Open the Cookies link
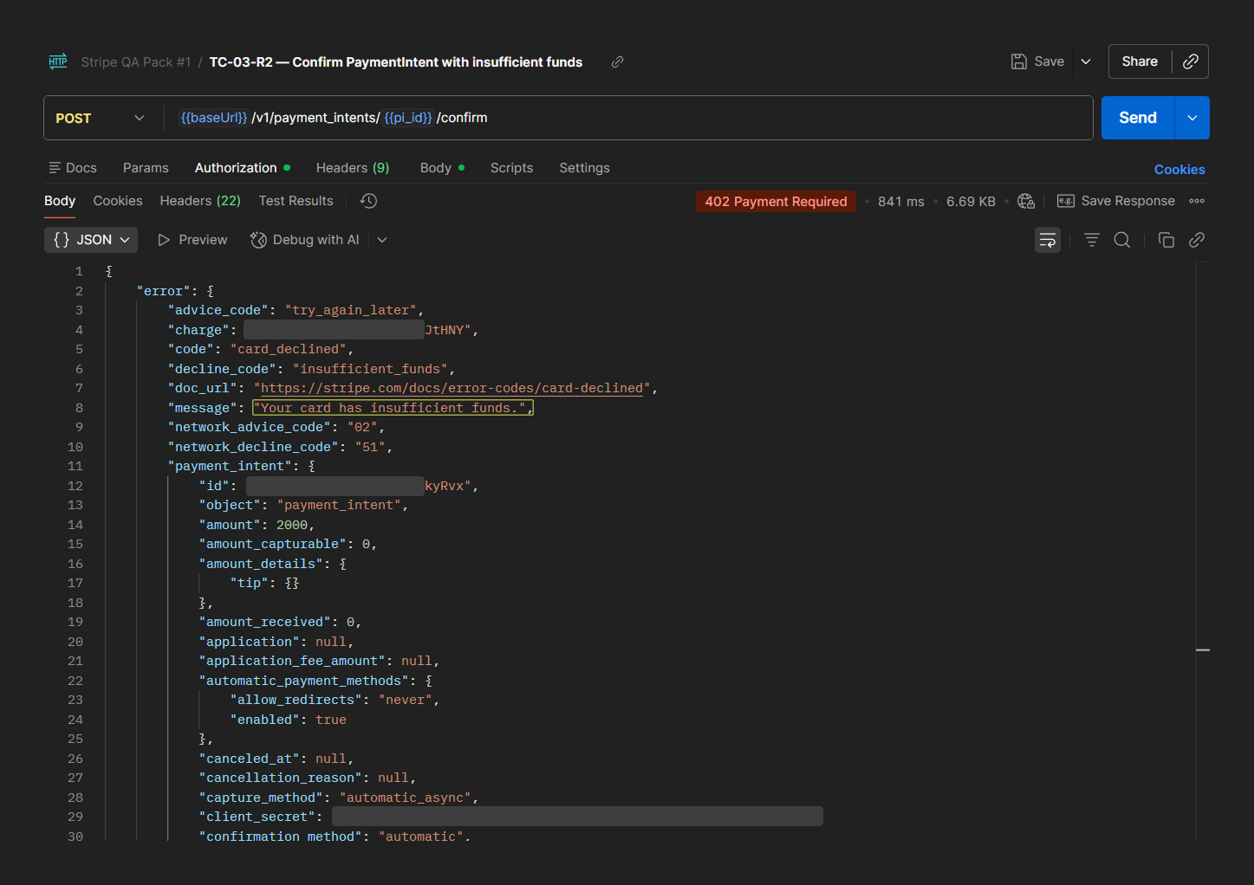The height and width of the screenshot is (885, 1254). click(1179, 170)
